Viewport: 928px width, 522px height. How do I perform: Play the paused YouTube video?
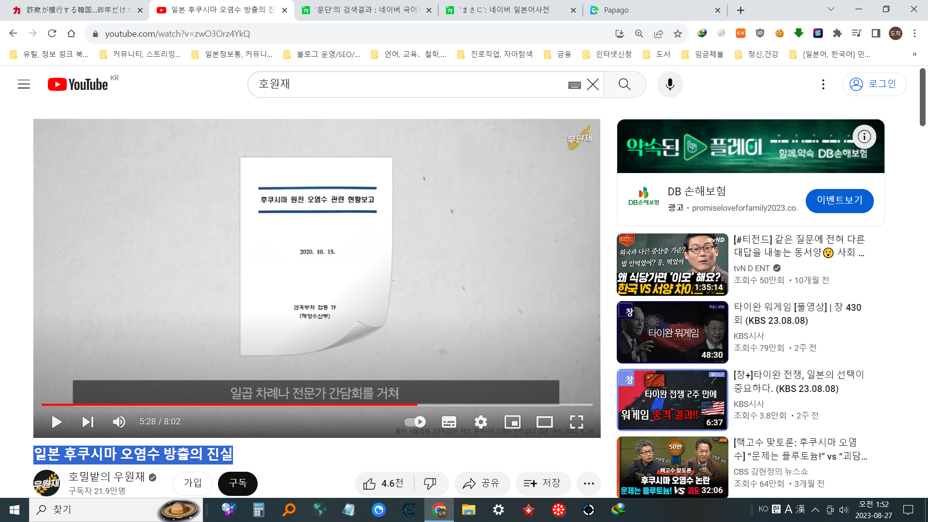click(x=57, y=422)
